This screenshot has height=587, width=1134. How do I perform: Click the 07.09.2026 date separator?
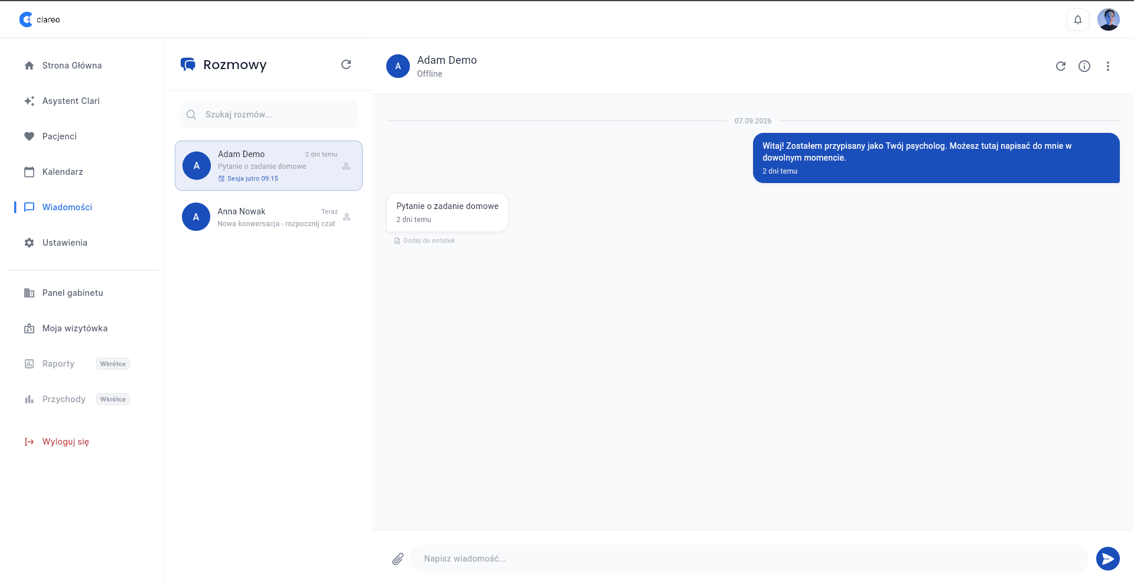[753, 121]
